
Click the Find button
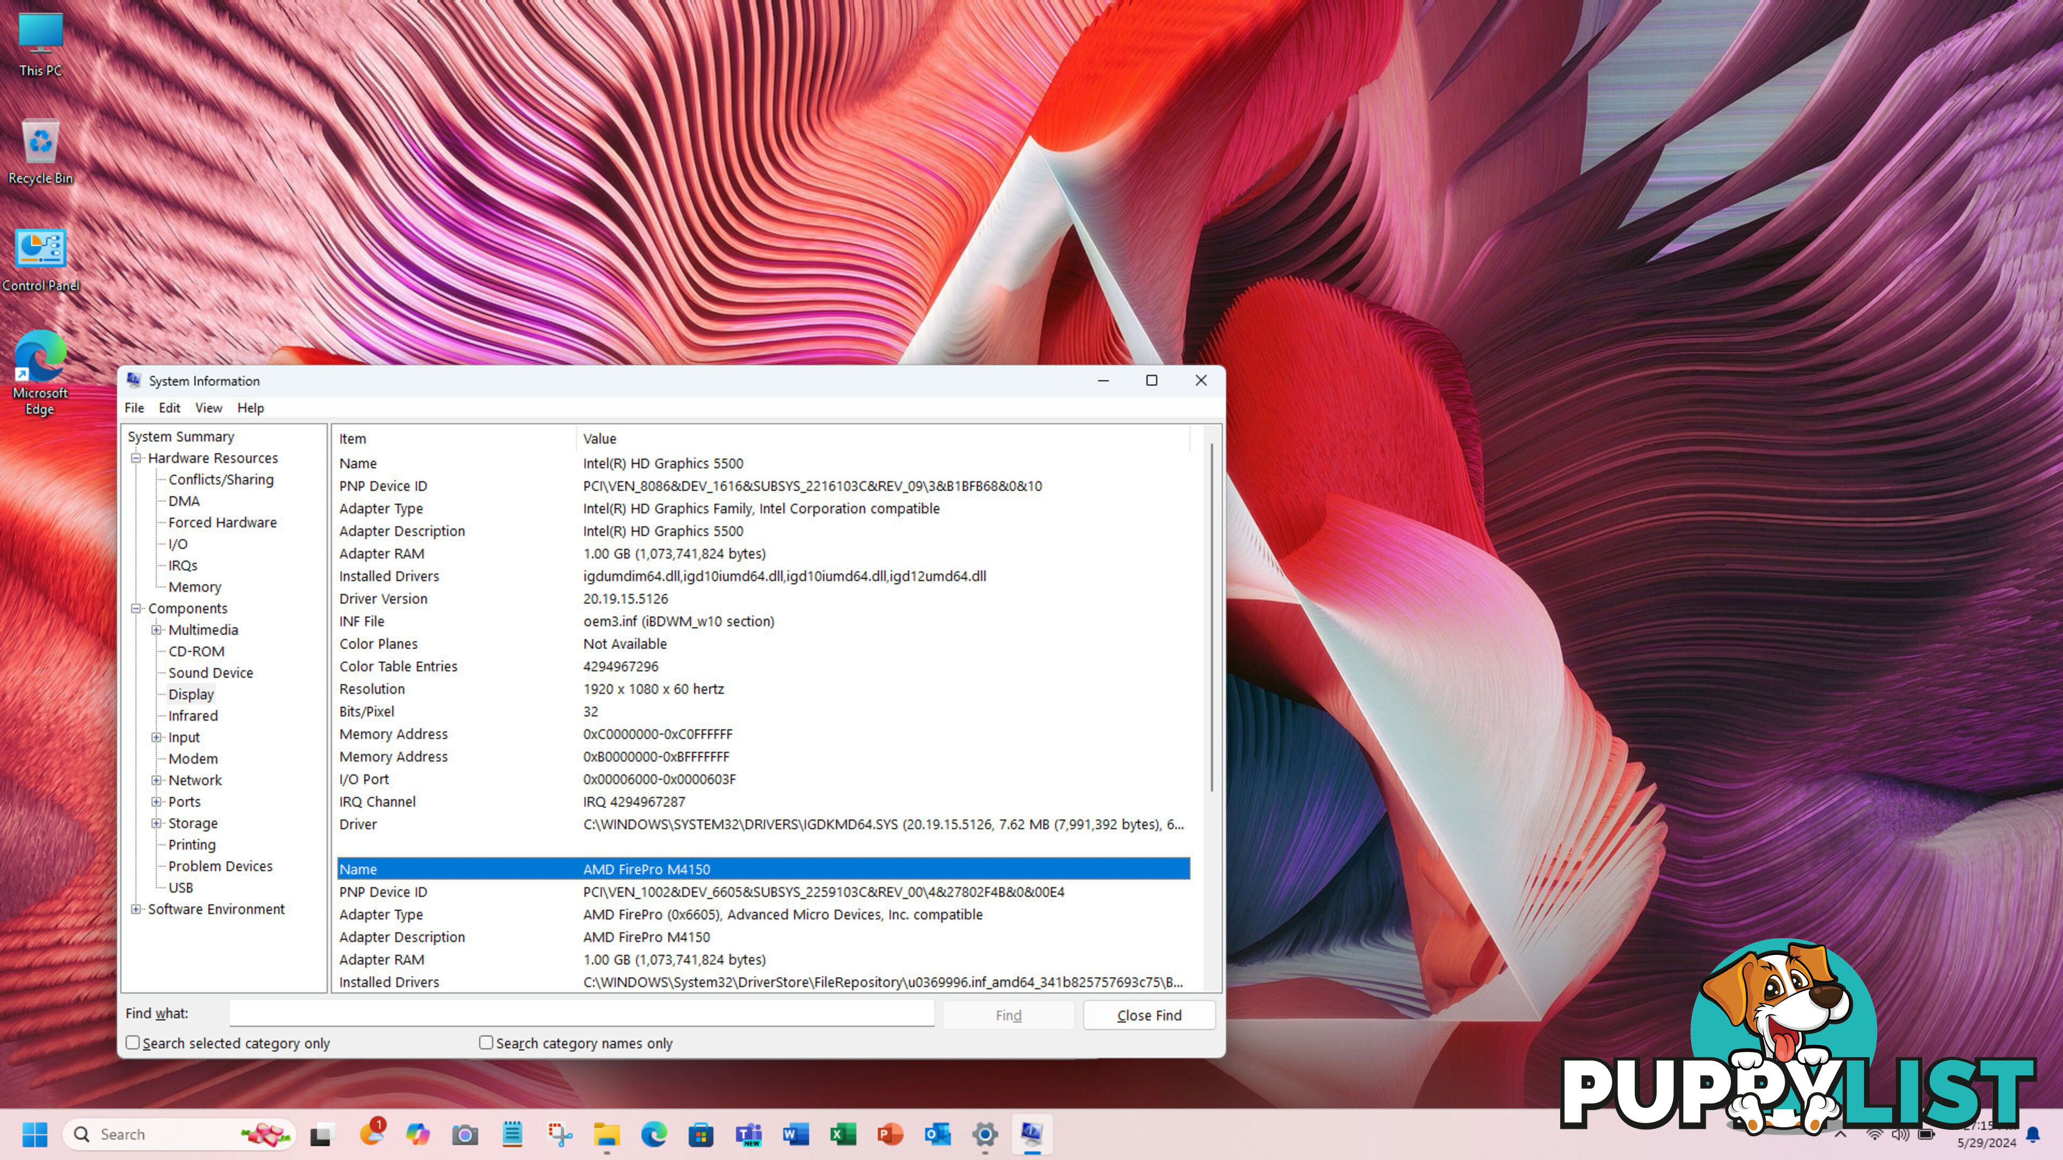click(1008, 1015)
